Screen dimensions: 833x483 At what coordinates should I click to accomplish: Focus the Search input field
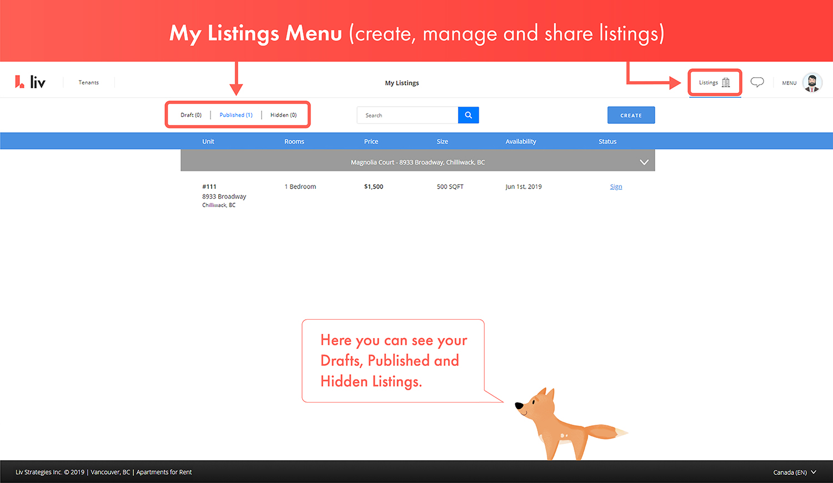point(408,115)
